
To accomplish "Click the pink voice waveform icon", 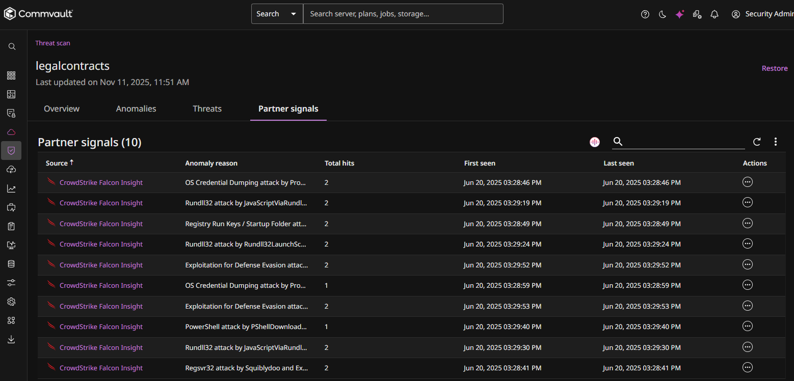I will coord(595,142).
